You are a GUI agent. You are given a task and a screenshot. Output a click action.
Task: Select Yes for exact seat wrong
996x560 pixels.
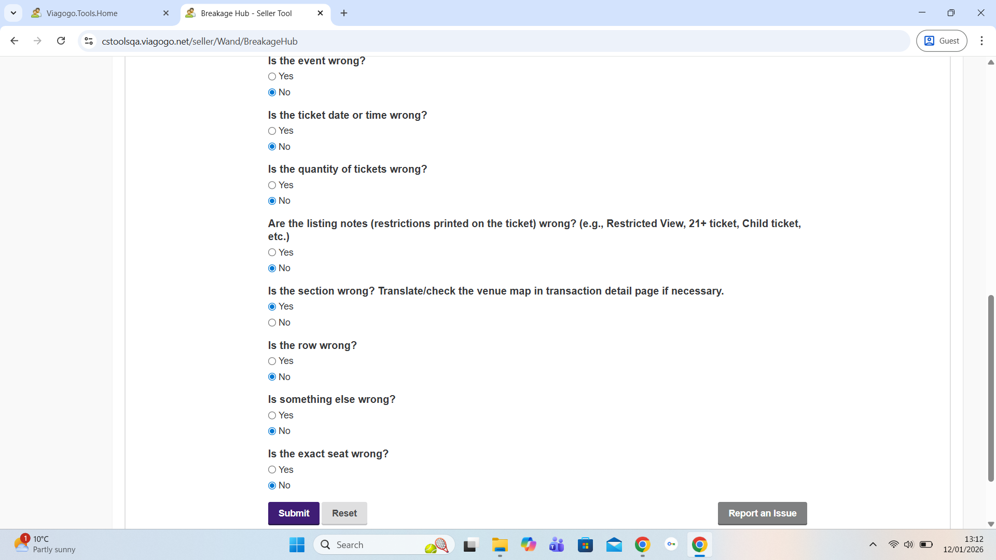pos(272,470)
